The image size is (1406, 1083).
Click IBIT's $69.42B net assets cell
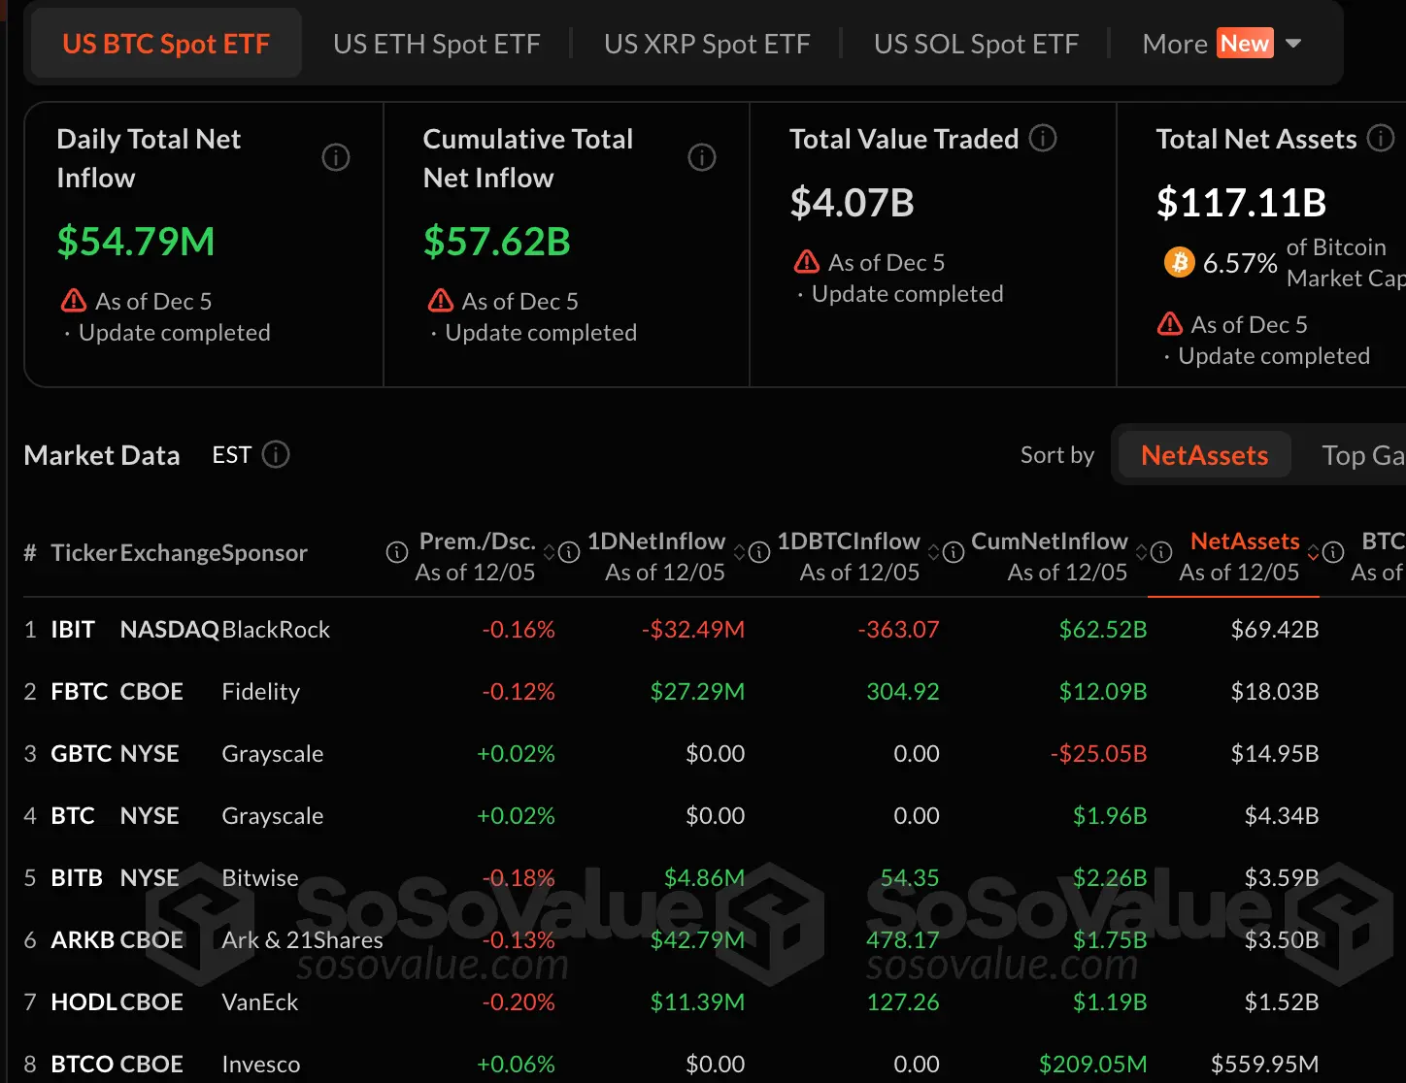pyautogui.click(x=1275, y=630)
